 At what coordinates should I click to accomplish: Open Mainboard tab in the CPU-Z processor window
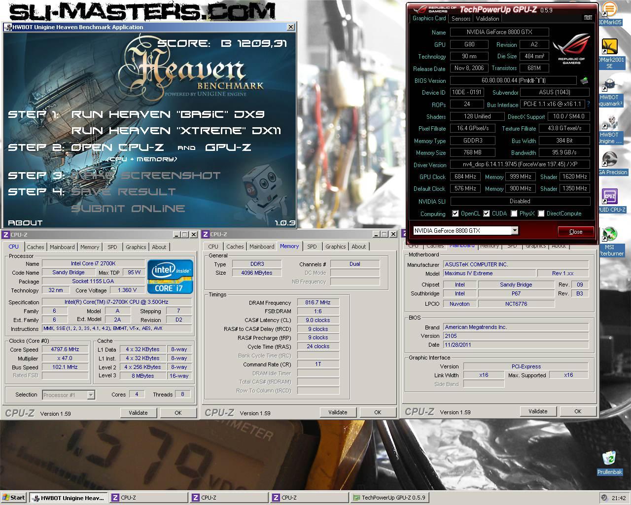62,247
